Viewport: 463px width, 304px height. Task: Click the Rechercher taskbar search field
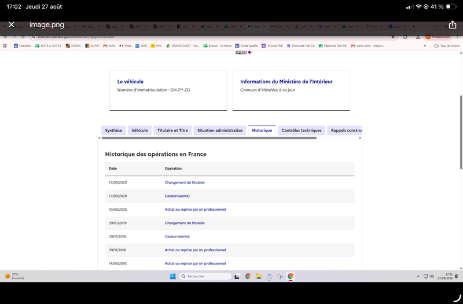coord(205,276)
